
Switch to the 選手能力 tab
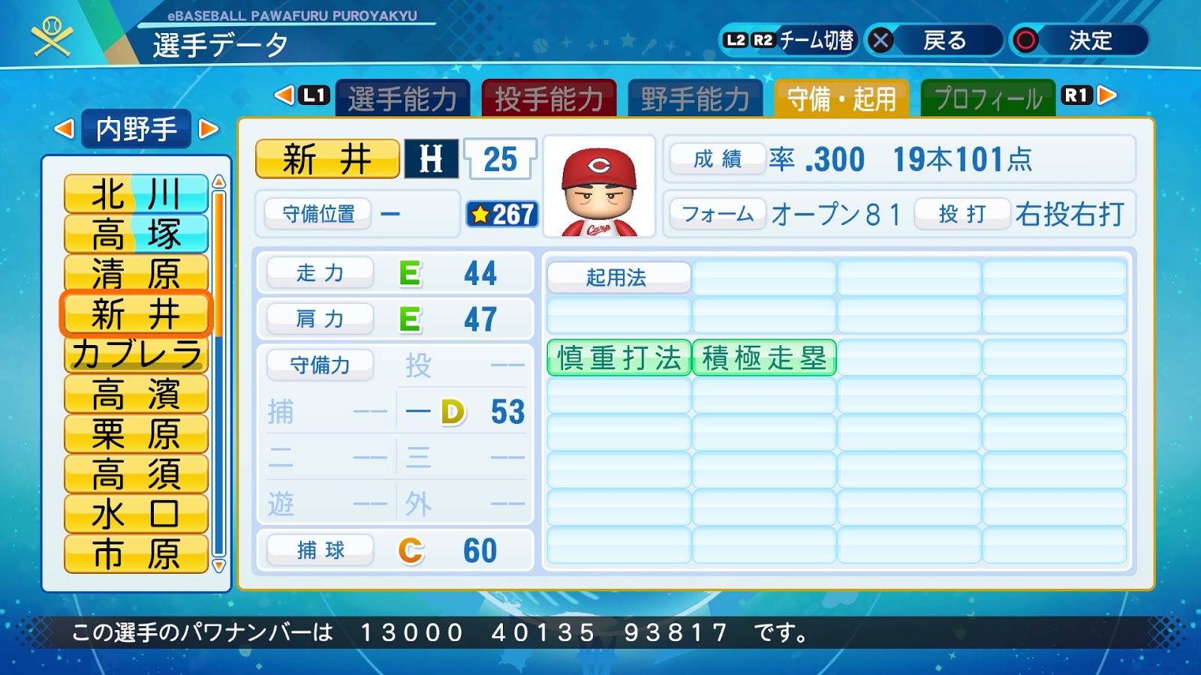point(402,98)
